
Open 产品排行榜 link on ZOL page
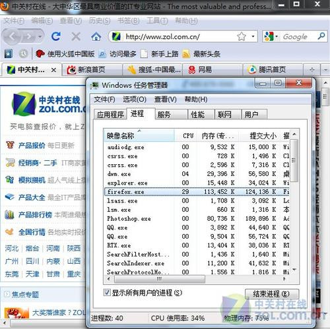coord(35,214)
